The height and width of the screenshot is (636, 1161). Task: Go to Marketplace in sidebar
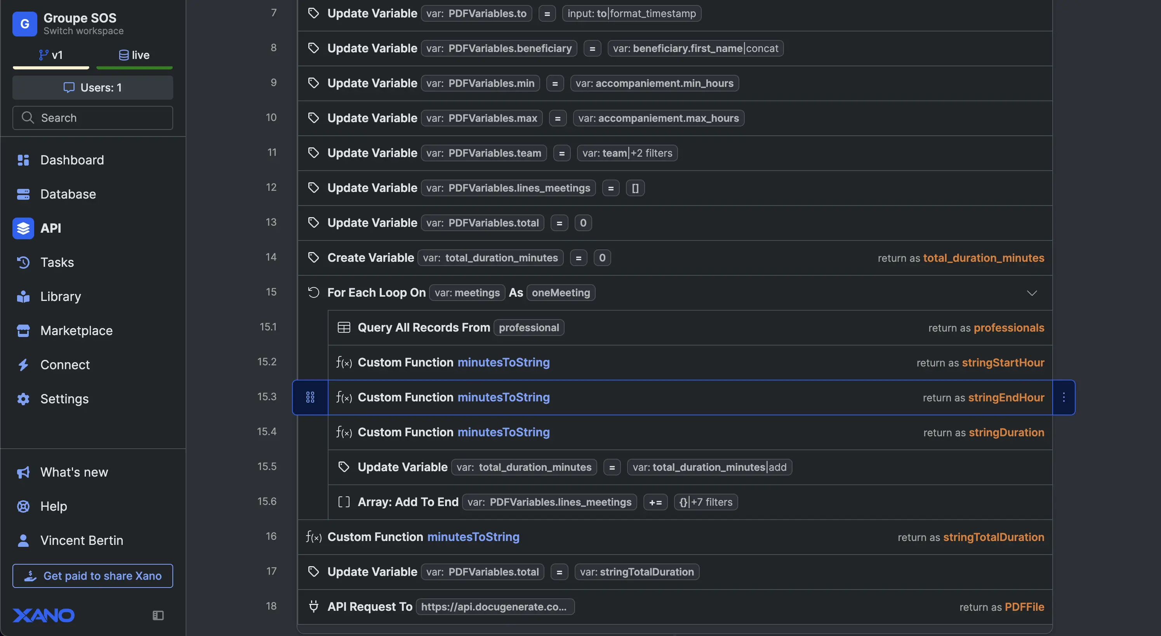76,330
